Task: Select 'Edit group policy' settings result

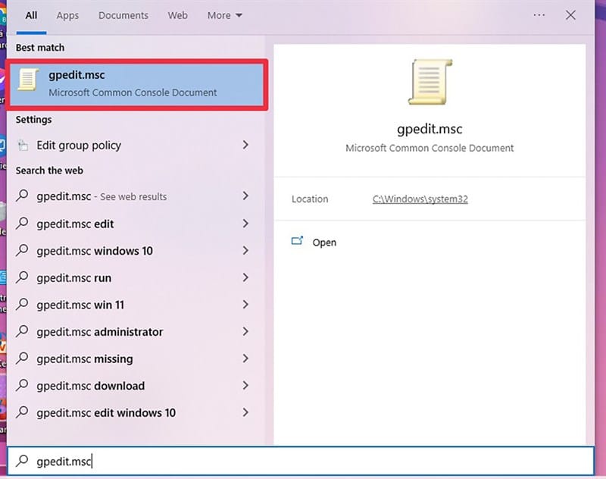Action: [137, 146]
